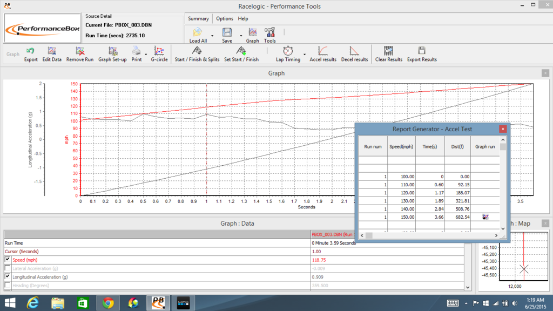Open File Explorer from taskbar
Screen dimensions: 553x311
[57, 303]
